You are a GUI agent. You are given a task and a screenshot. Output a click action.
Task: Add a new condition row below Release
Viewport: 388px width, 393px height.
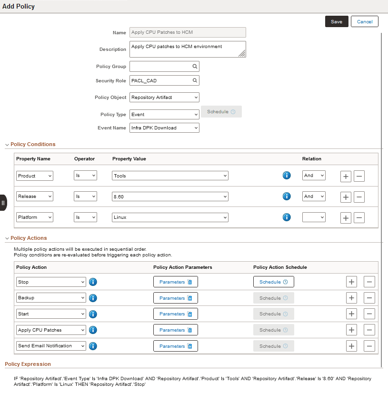[x=346, y=196]
